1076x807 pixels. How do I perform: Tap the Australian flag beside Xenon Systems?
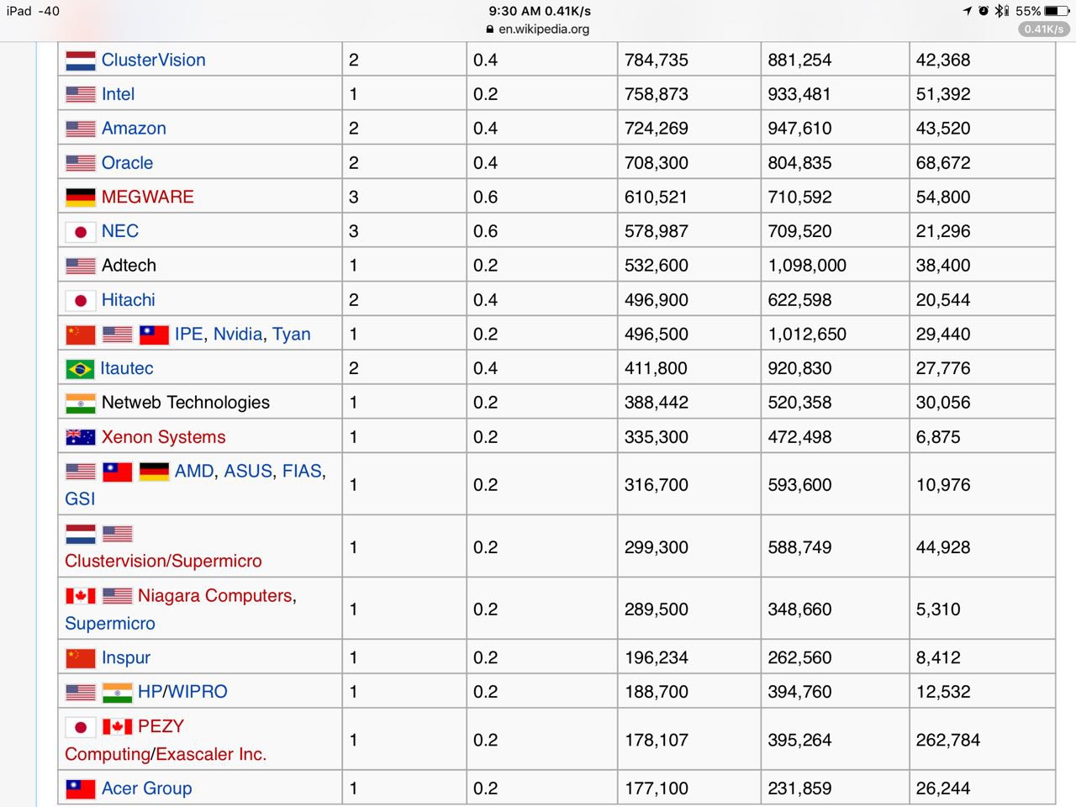coord(81,437)
